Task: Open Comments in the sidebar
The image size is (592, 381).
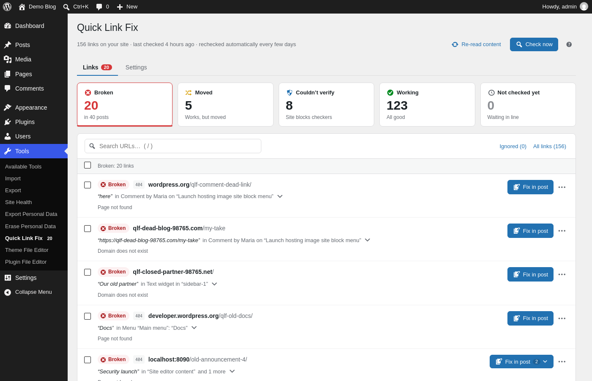Action: coord(34,88)
